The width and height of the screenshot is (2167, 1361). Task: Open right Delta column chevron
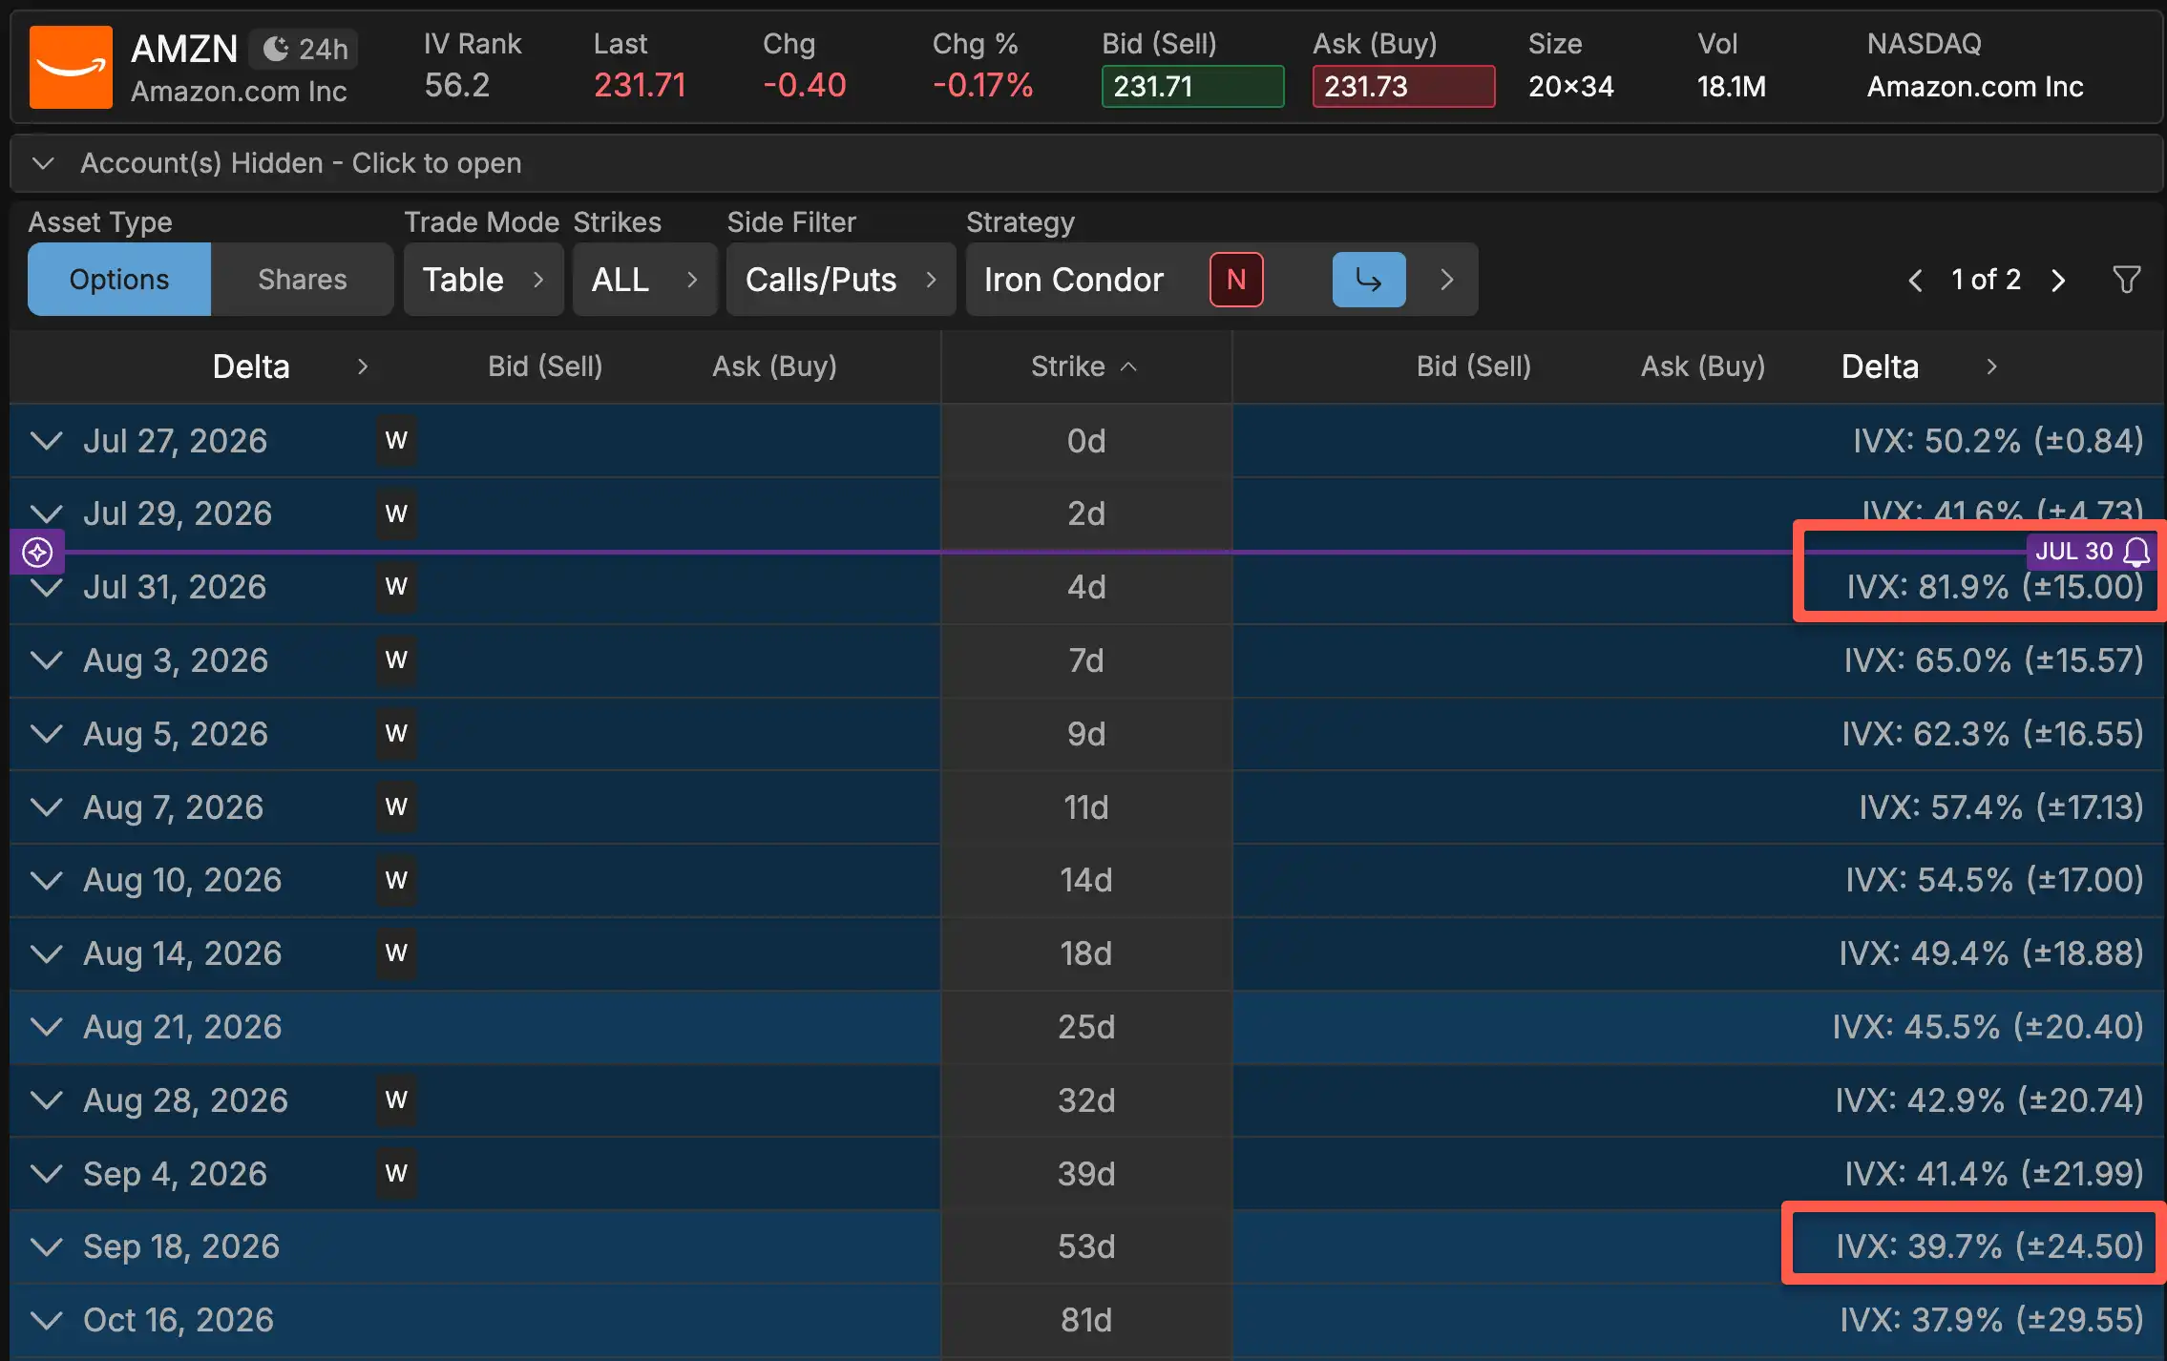pos(1991,366)
